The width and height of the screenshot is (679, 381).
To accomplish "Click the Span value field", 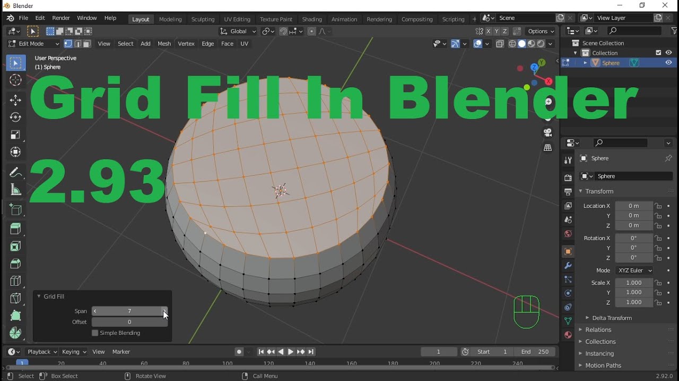I will tap(130, 311).
